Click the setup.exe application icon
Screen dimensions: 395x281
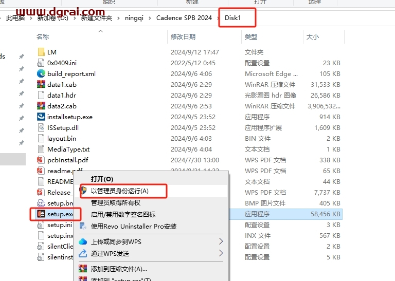[x=41, y=214]
